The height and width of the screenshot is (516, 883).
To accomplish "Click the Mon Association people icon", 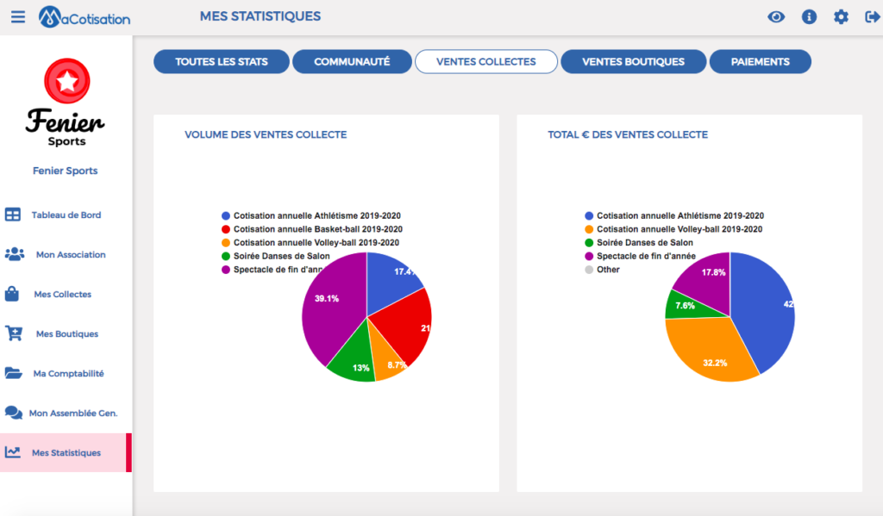I will point(14,254).
